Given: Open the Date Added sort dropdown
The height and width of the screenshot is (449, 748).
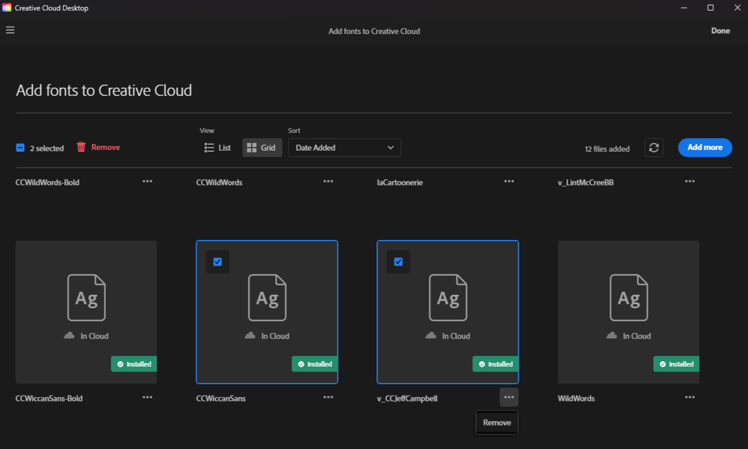Looking at the screenshot, I should 345,148.
